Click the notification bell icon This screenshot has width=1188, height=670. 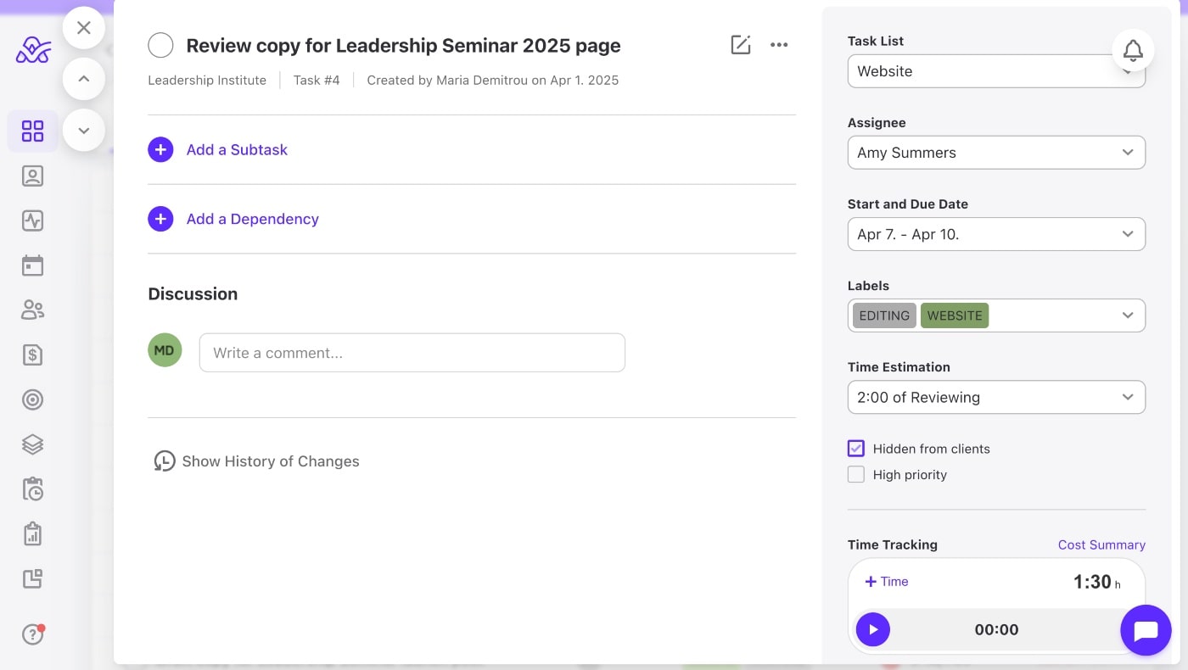(1133, 50)
